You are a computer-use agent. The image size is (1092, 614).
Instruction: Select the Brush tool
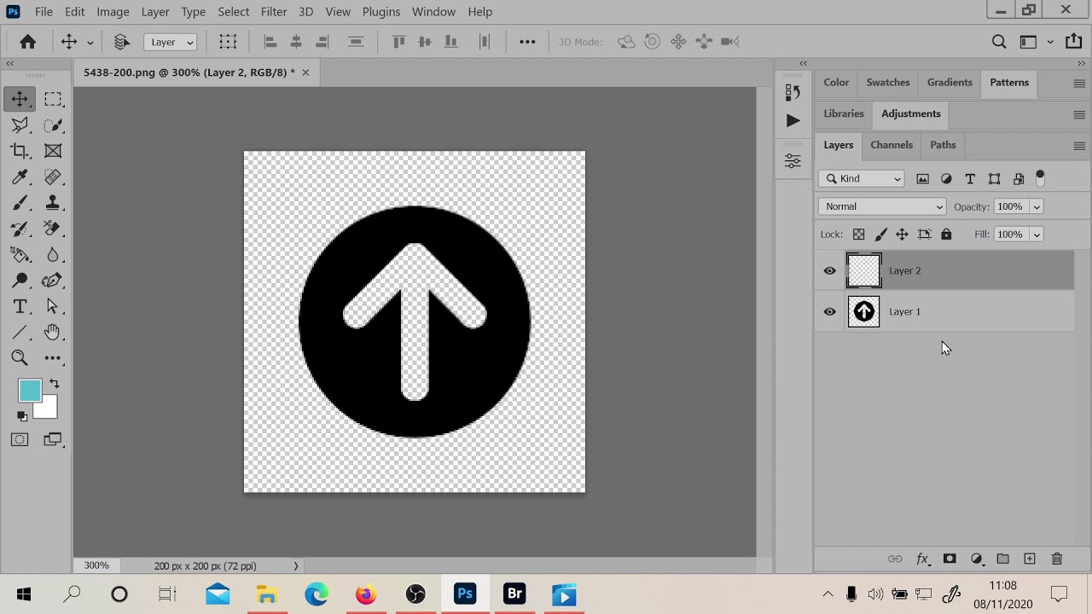click(20, 203)
